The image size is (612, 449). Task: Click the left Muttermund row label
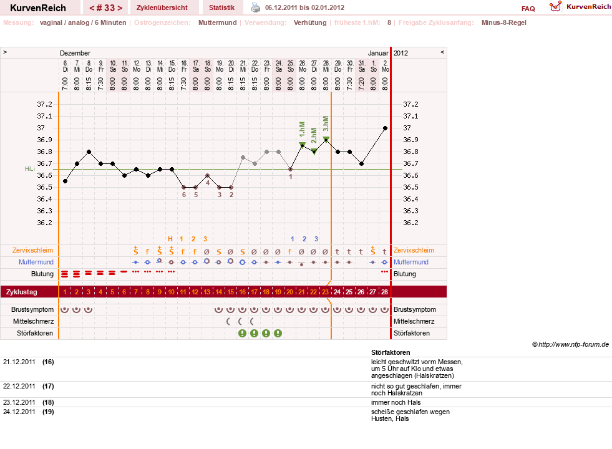coord(36,262)
